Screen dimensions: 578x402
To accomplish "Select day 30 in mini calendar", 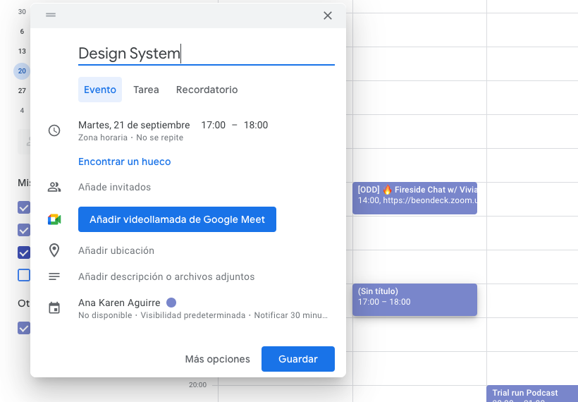I will [x=22, y=12].
